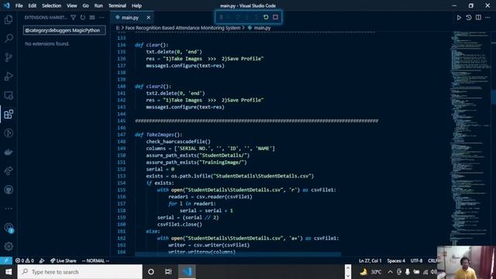Screen dimensions: 496x279
Task: Show hidden system tray icons chevron
Action: pyautogui.click(x=390, y=272)
